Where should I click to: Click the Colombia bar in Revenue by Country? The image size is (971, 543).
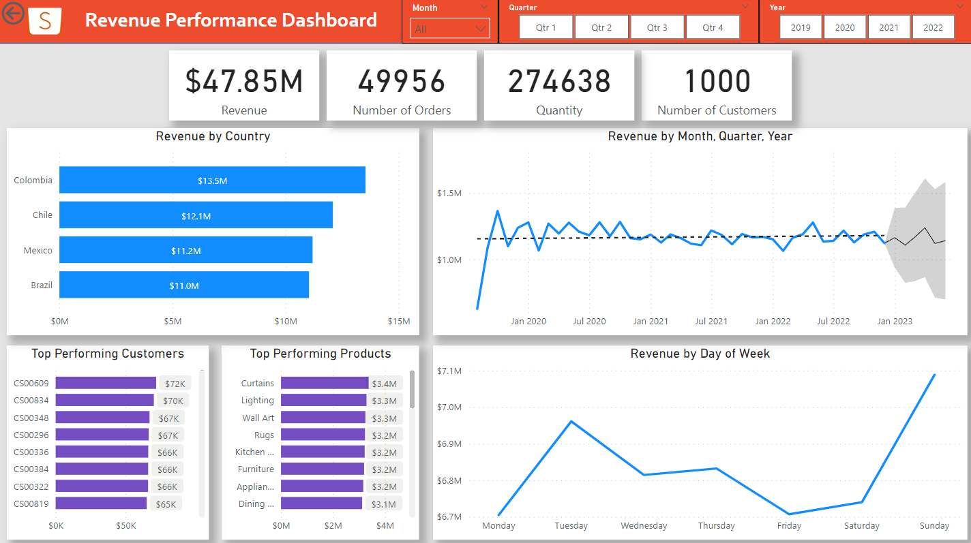212,179
